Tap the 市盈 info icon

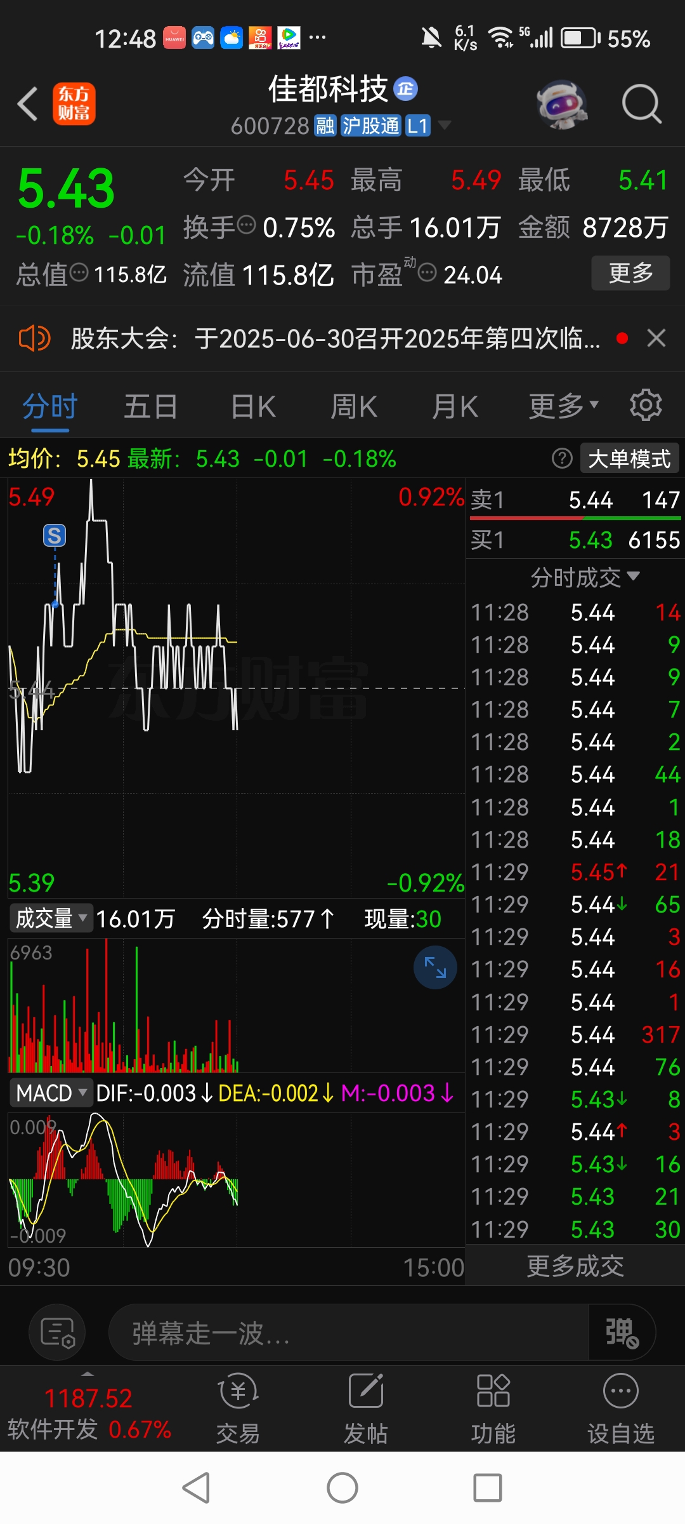[x=427, y=272]
